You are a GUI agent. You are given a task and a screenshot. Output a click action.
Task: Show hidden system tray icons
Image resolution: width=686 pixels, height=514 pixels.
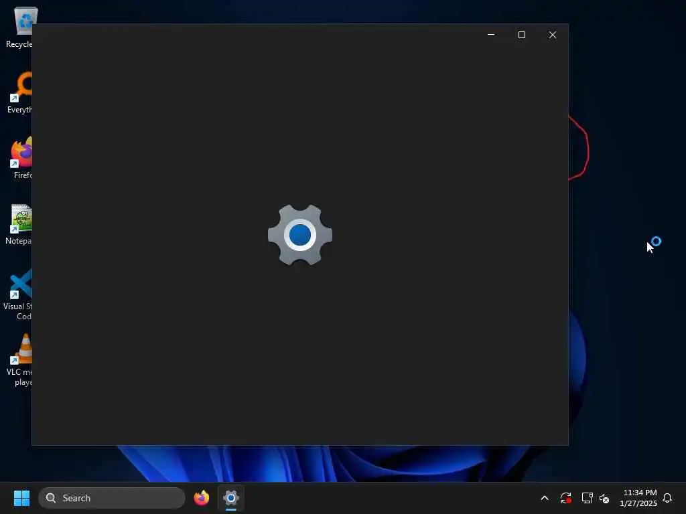(x=545, y=498)
